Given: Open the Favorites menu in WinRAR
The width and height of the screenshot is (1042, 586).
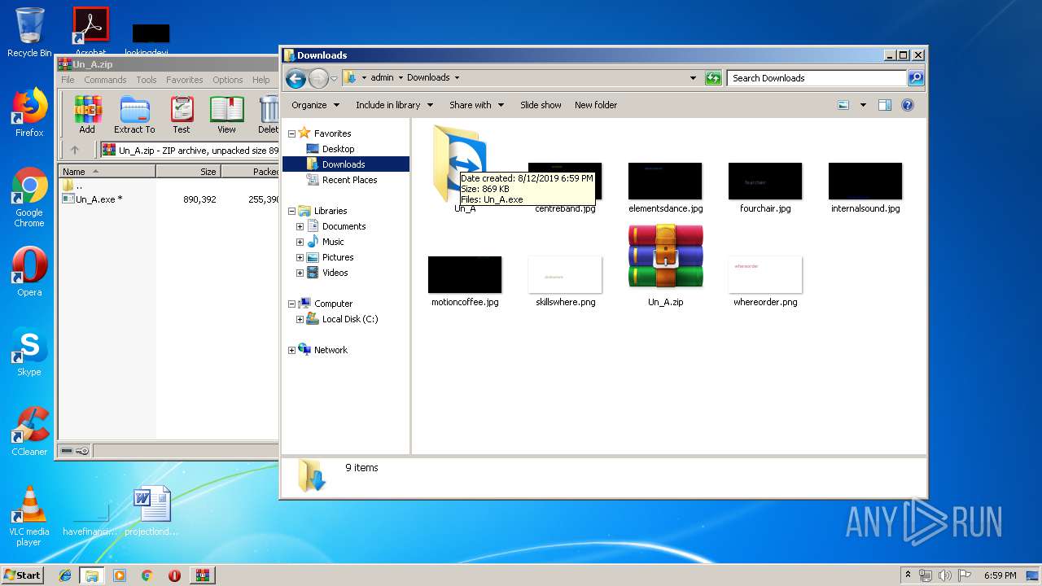Looking at the screenshot, I should tap(185, 80).
